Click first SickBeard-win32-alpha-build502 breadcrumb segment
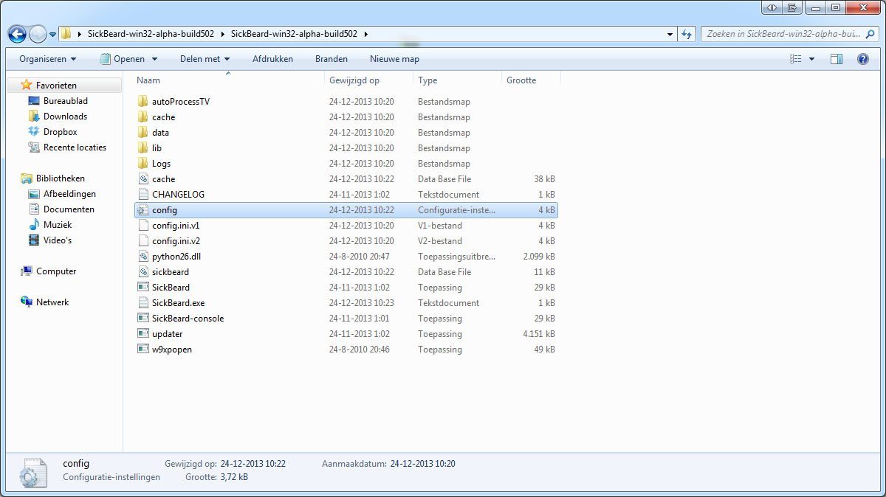The height and width of the screenshot is (497, 886). click(150, 34)
